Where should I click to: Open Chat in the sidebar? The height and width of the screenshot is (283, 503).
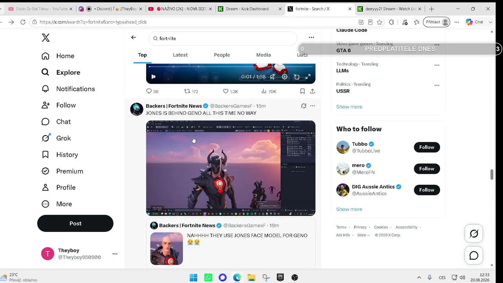point(56,122)
